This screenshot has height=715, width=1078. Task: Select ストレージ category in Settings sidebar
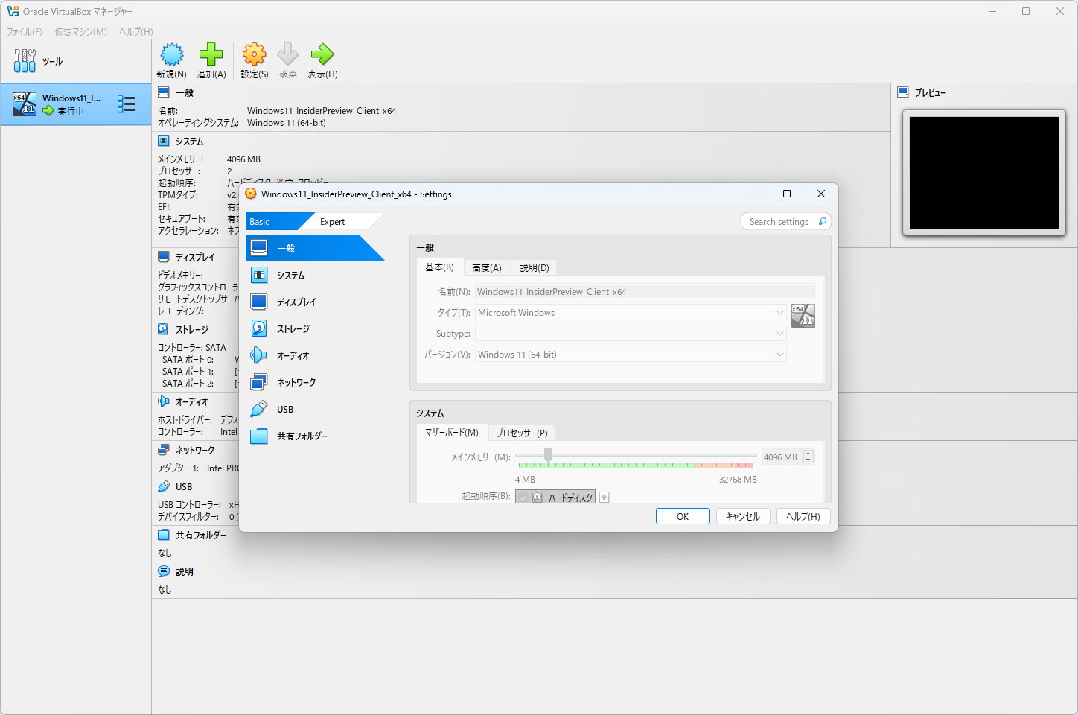315,328
